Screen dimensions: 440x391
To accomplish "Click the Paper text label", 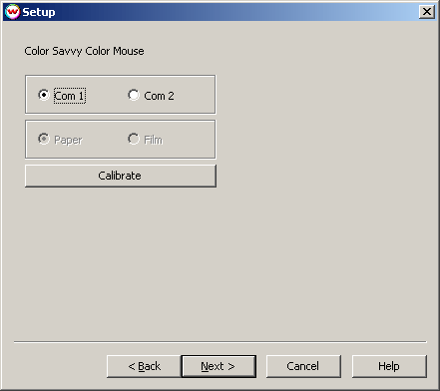I will tap(68, 140).
